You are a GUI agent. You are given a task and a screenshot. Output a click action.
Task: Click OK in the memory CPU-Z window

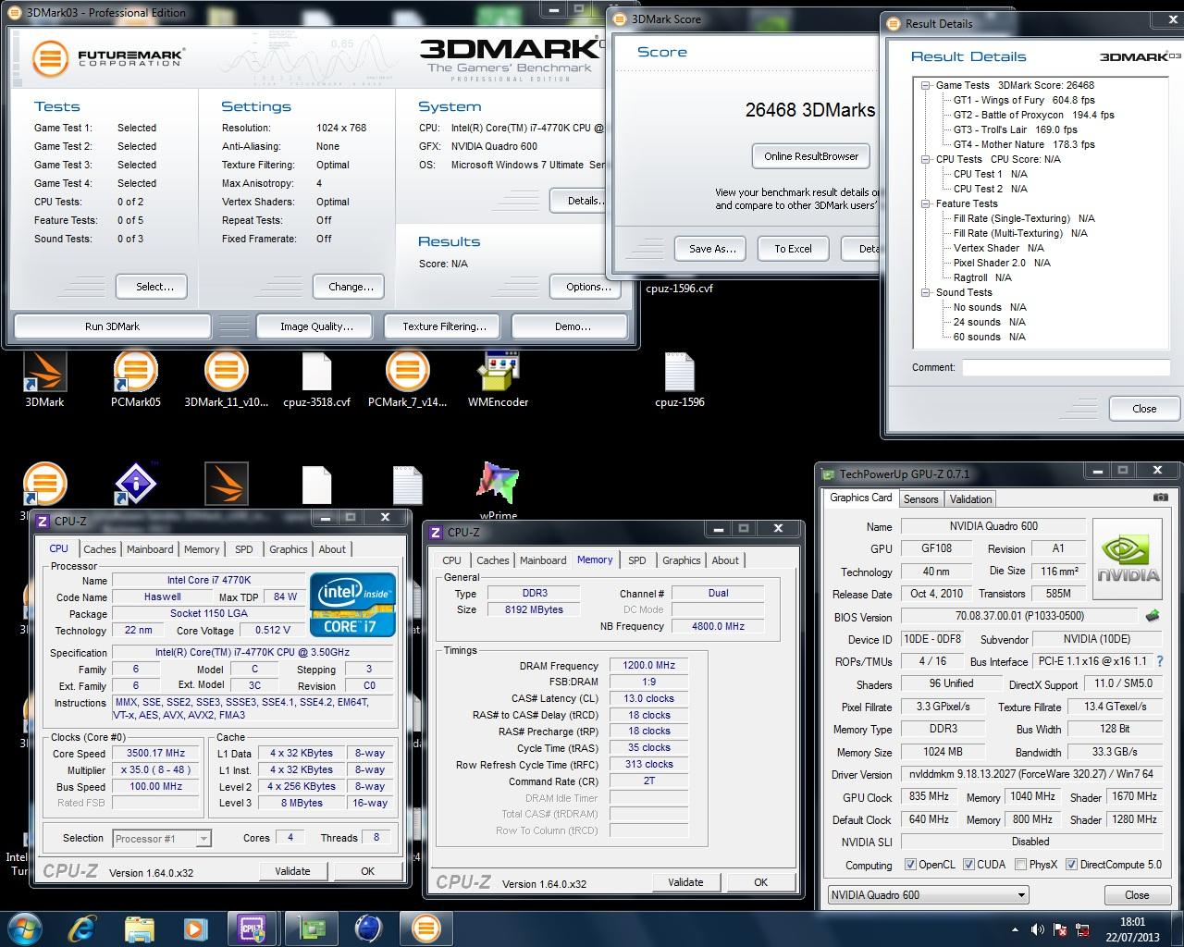760,882
